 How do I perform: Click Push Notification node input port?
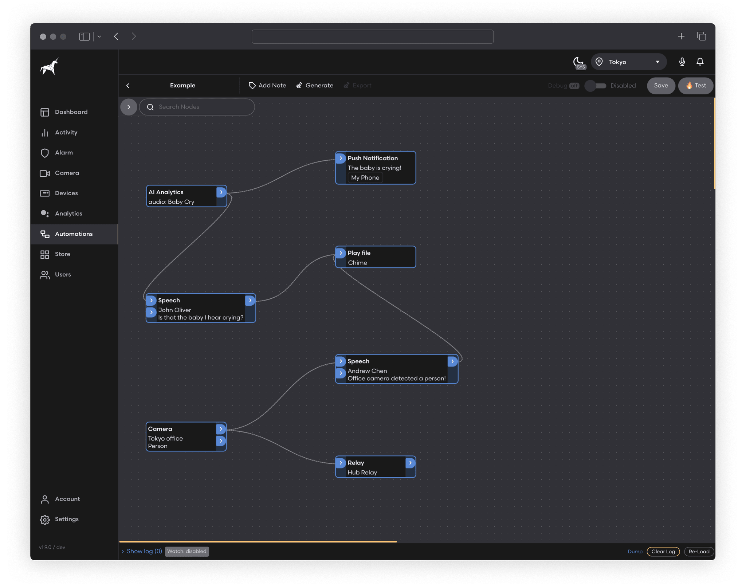coord(341,158)
